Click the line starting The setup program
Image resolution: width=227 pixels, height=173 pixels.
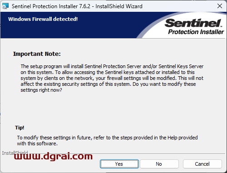coord(112,66)
